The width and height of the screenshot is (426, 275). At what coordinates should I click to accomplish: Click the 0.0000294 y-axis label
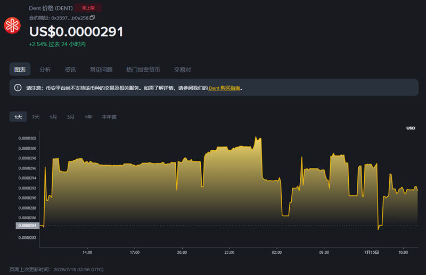coord(27,178)
